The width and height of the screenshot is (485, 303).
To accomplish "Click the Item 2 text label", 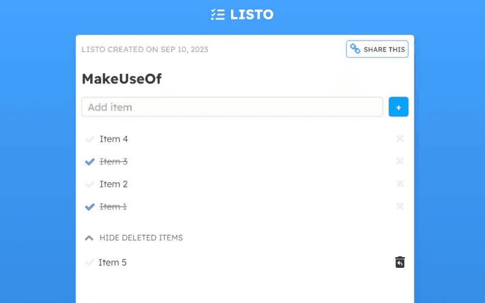I will tap(113, 184).
